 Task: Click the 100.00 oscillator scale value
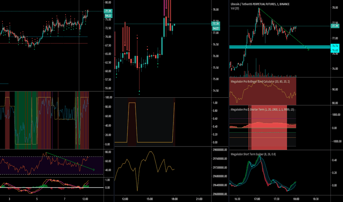(x=109, y=97)
